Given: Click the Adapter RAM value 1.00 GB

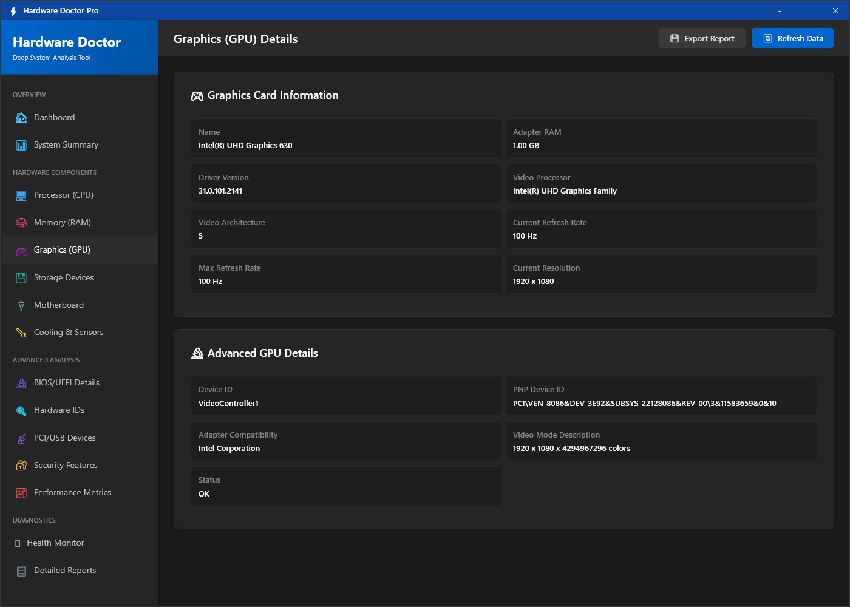Looking at the screenshot, I should [x=526, y=146].
